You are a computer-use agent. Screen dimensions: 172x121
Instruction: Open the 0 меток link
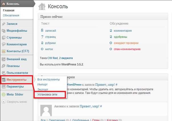tap(47, 49)
